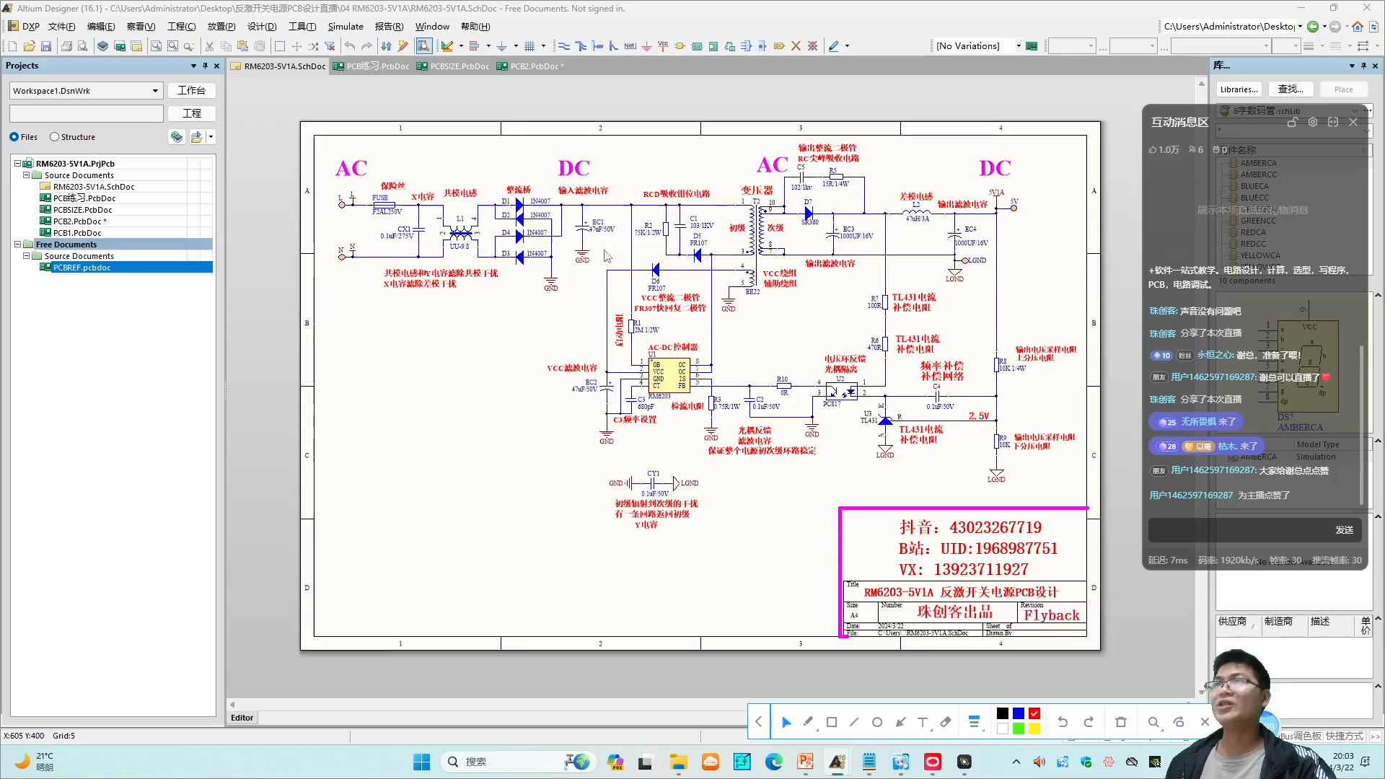Click the taskbar search box
Image resolution: width=1385 pixels, height=779 pixels.
point(516,762)
